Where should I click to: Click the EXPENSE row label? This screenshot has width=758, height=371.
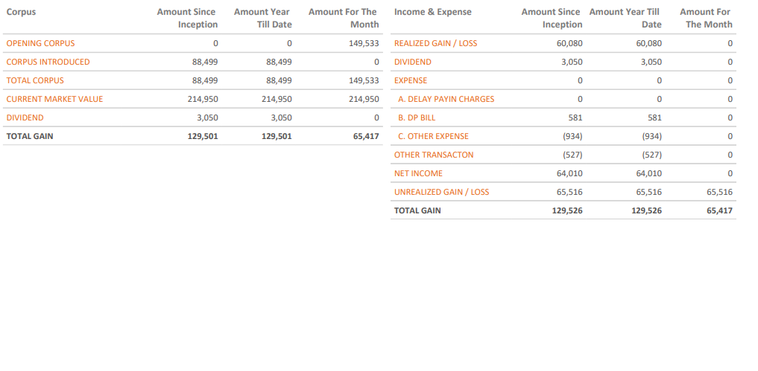click(x=411, y=80)
